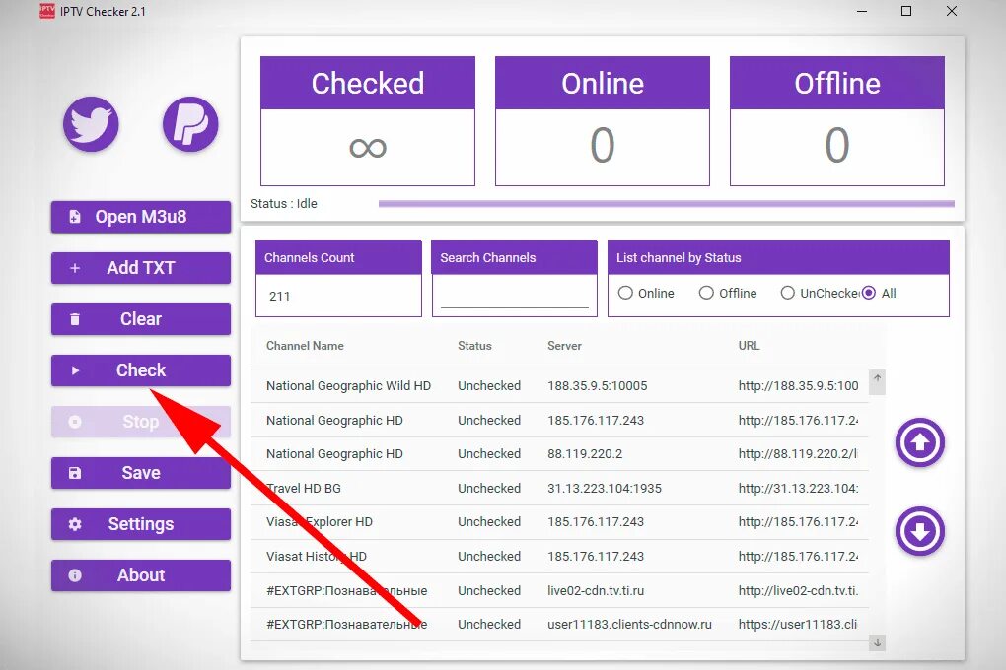Save results using the Save button
The width and height of the screenshot is (1006, 670).
pos(141,473)
